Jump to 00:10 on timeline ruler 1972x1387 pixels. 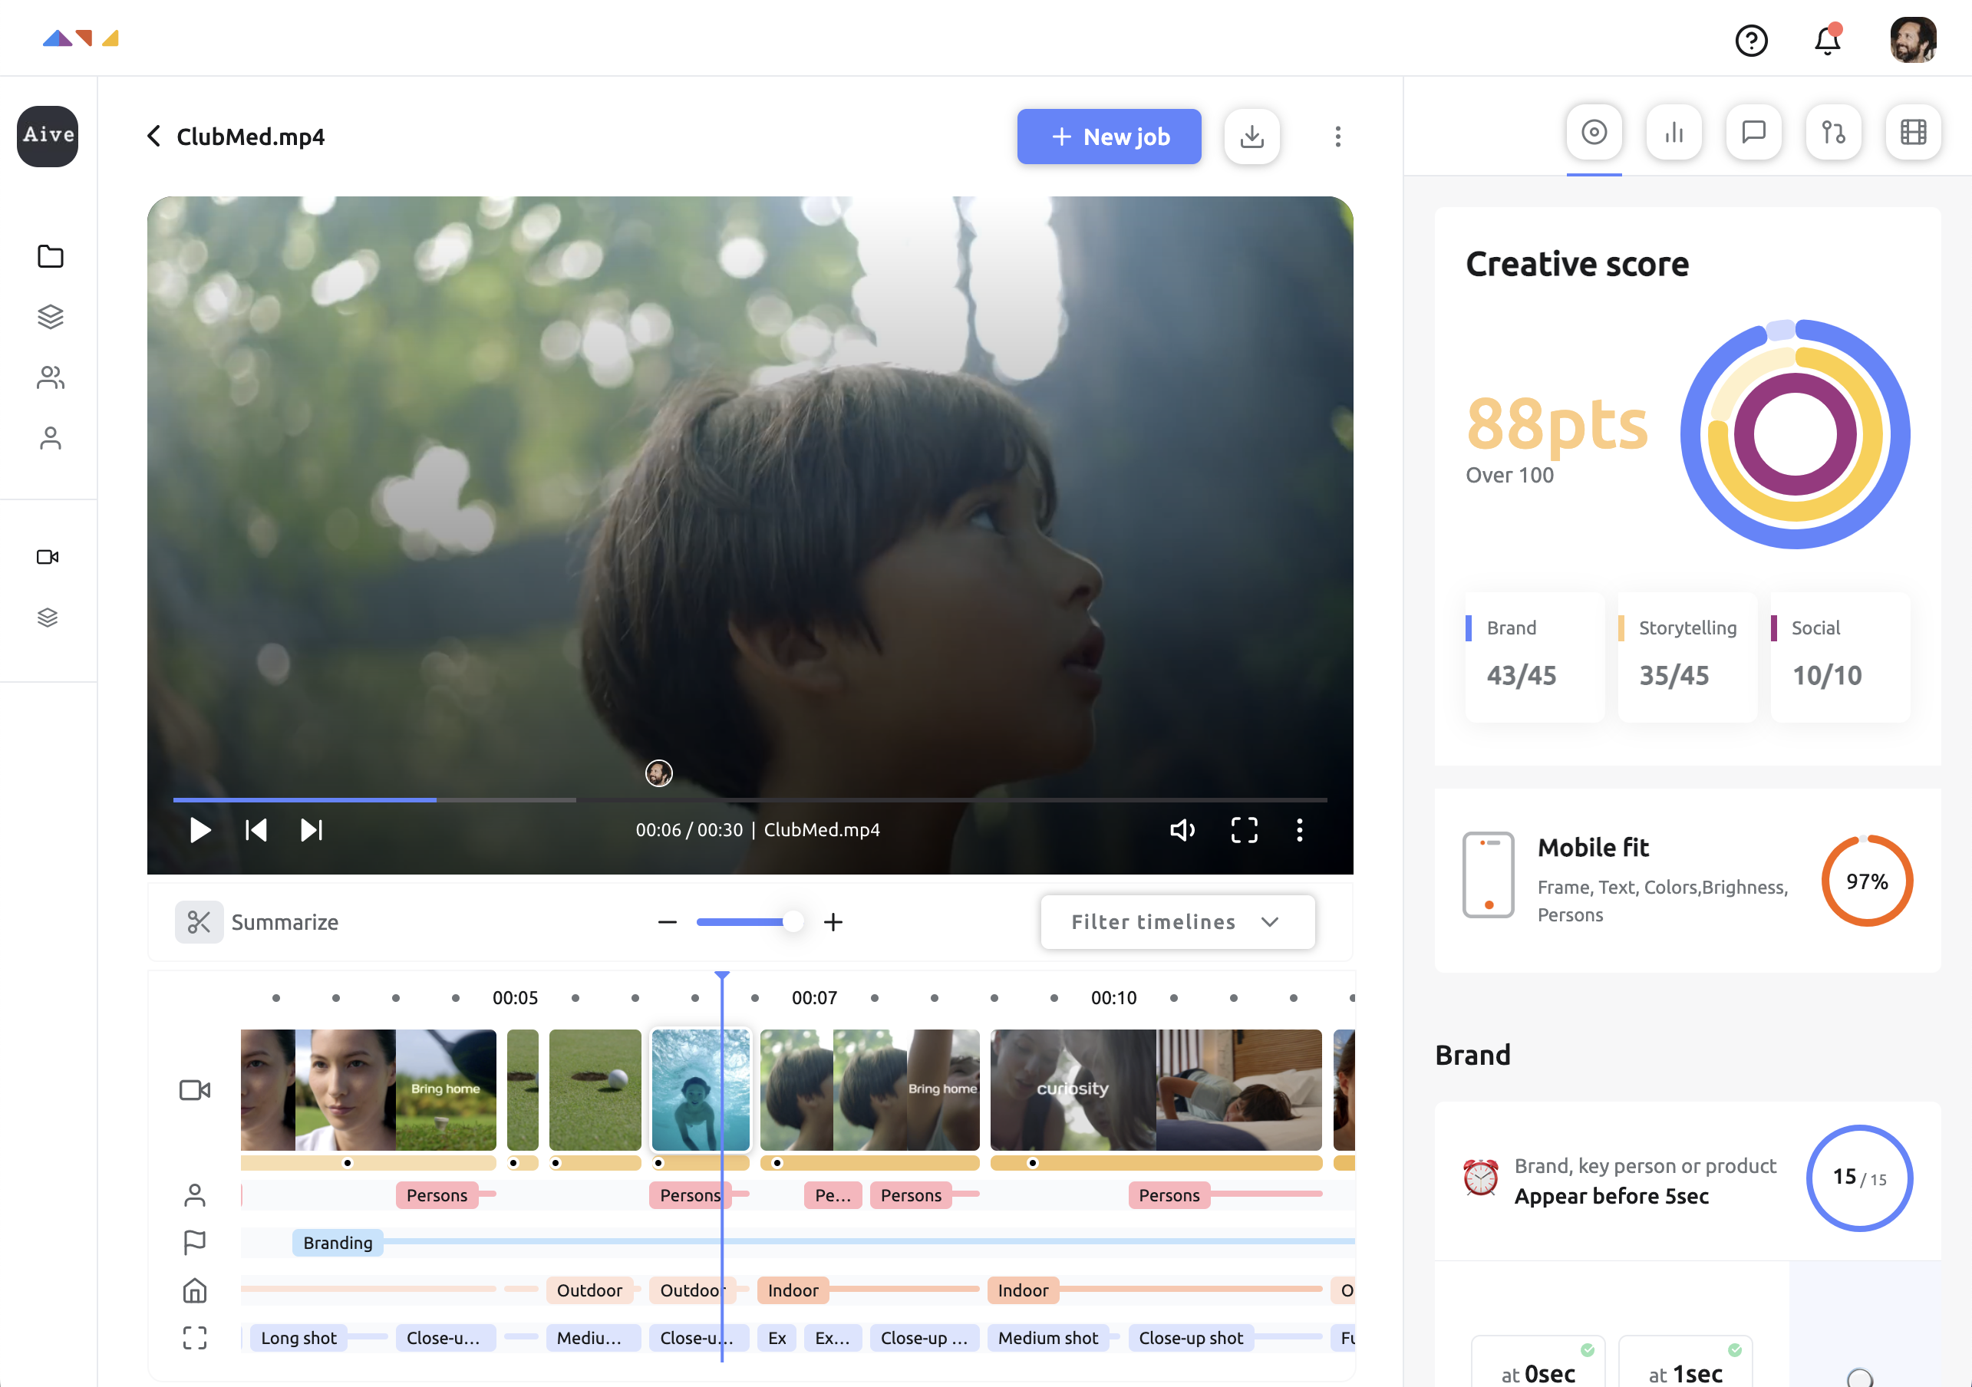(x=1113, y=997)
